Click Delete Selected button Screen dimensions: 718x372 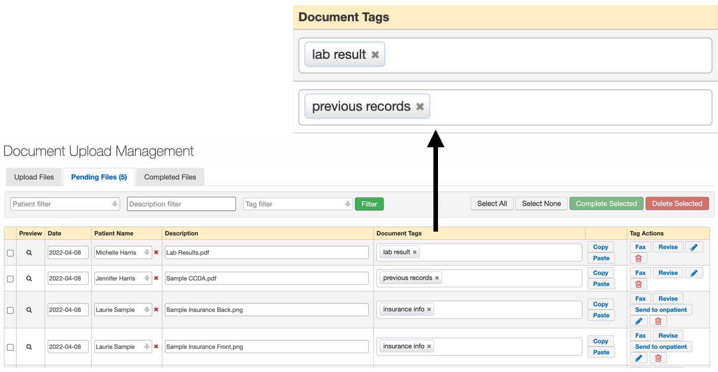(677, 203)
